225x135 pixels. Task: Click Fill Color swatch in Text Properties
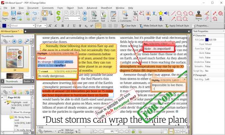207,40
